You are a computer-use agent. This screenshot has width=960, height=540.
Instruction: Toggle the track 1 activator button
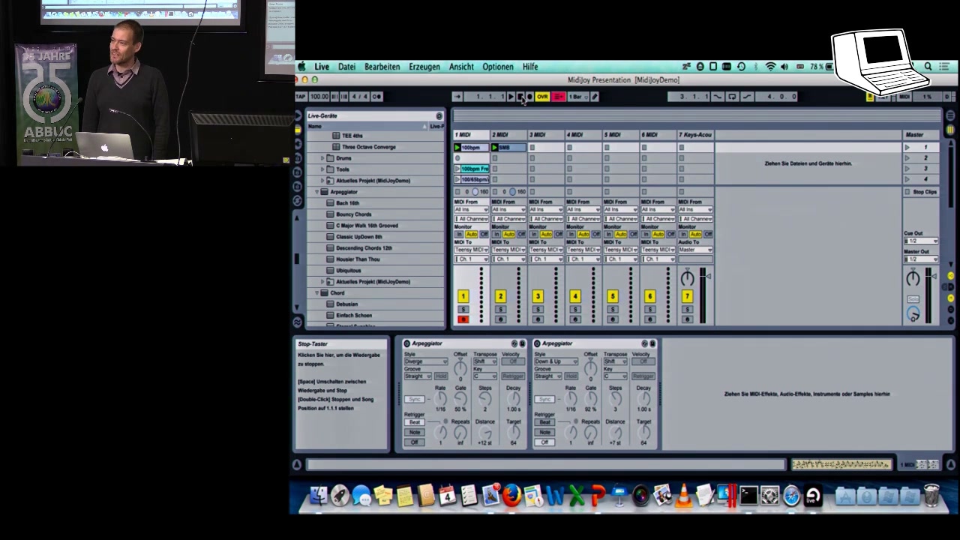463,296
